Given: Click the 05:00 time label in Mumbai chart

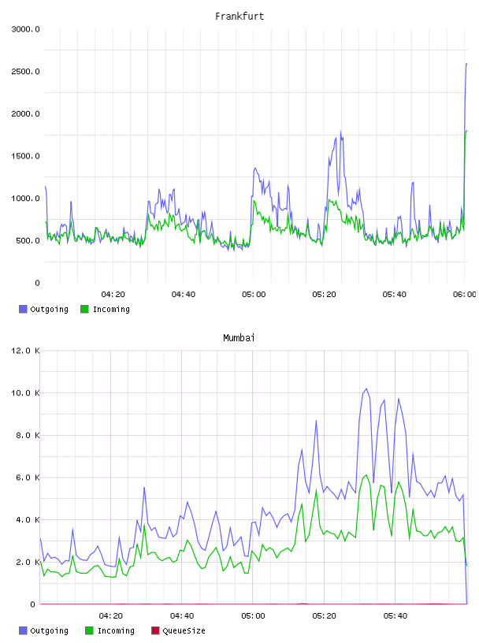Looking at the screenshot, I should [253, 616].
